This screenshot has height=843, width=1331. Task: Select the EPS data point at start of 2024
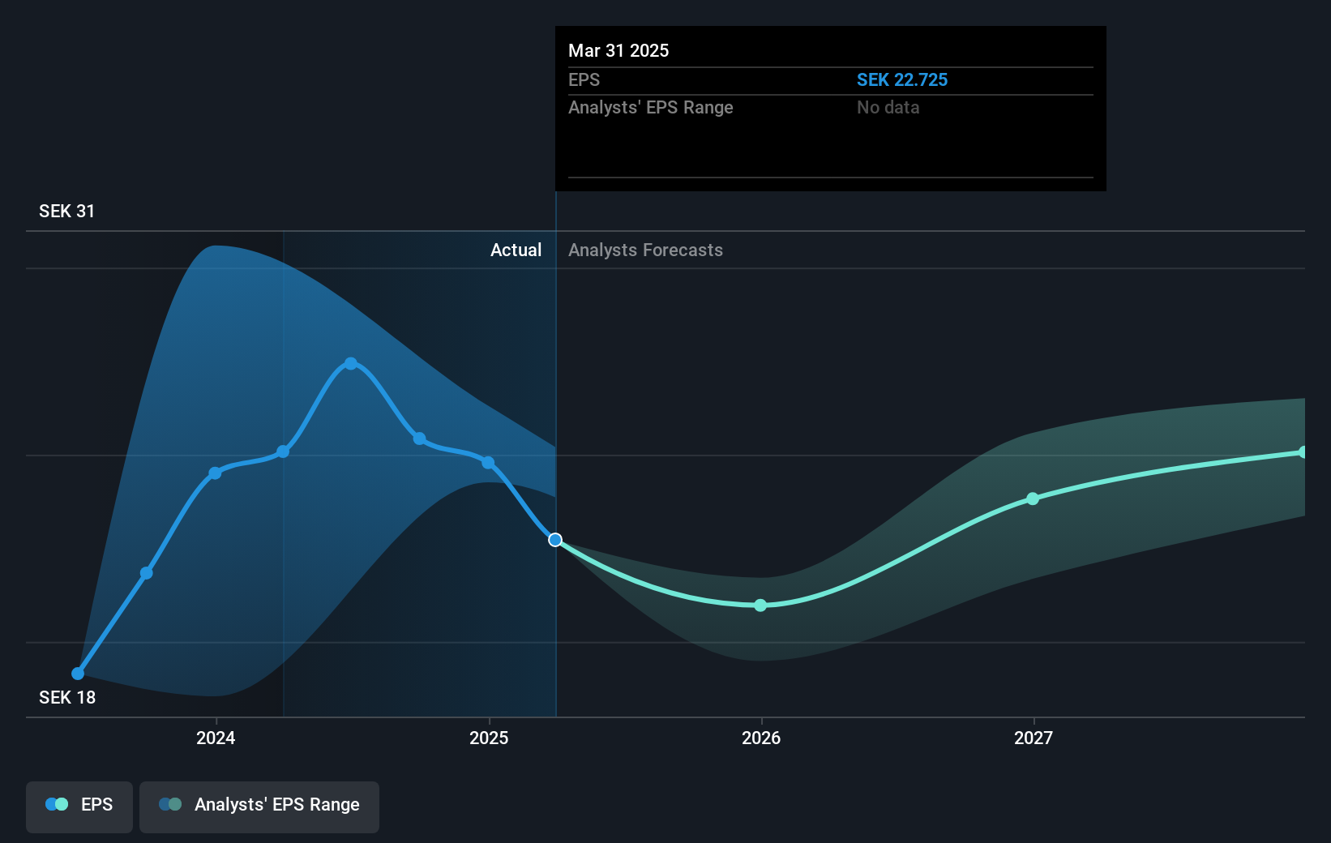coord(215,473)
